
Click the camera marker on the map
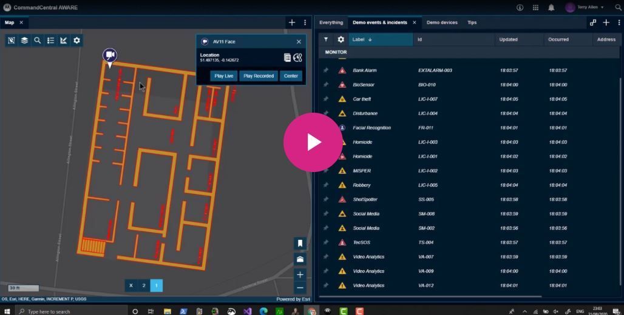[109, 56]
